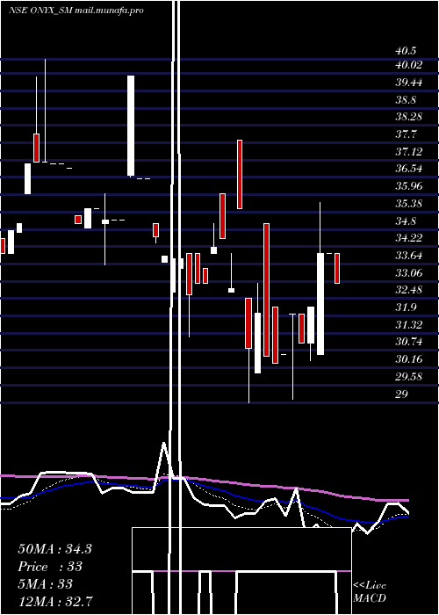Click the 50MA : 34.3 readout
This screenshot has height=615, width=439.
(x=54, y=549)
